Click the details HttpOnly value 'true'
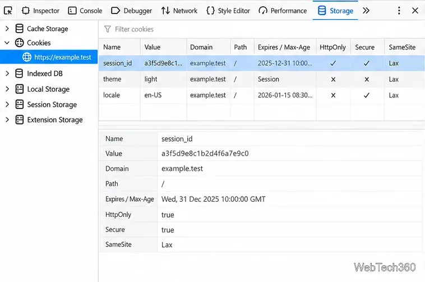This screenshot has width=425, height=282. coord(168,215)
